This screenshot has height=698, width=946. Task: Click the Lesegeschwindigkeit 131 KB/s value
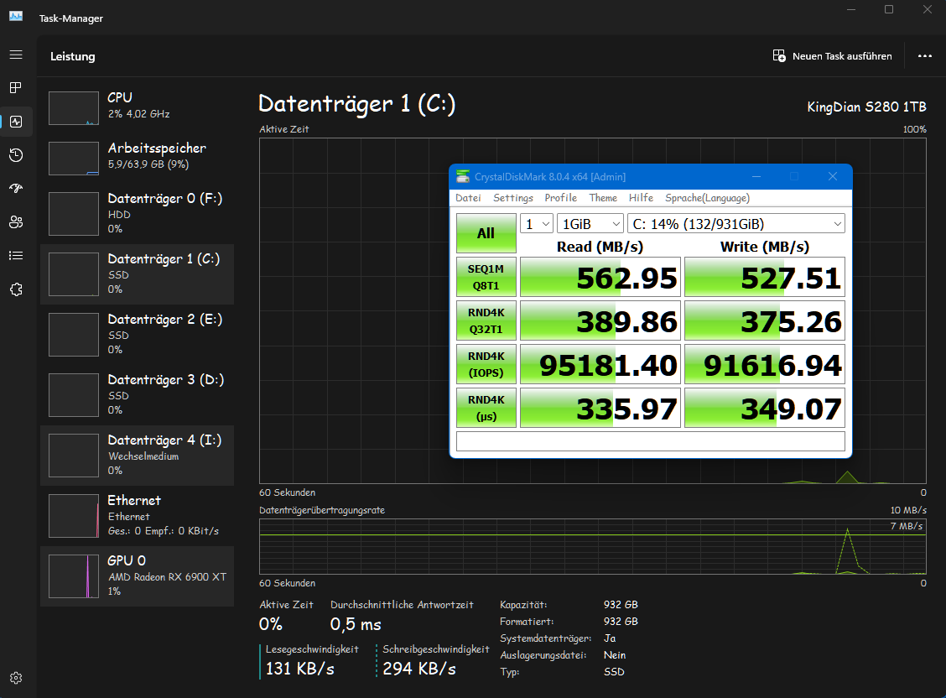(x=300, y=669)
